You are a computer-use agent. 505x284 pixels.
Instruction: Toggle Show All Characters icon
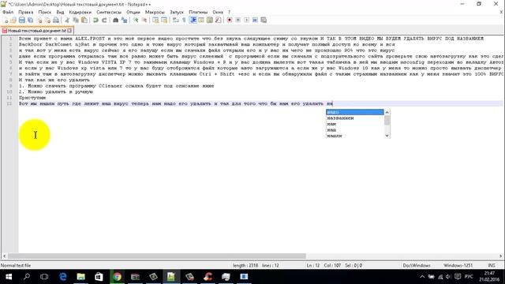[x=184, y=21]
